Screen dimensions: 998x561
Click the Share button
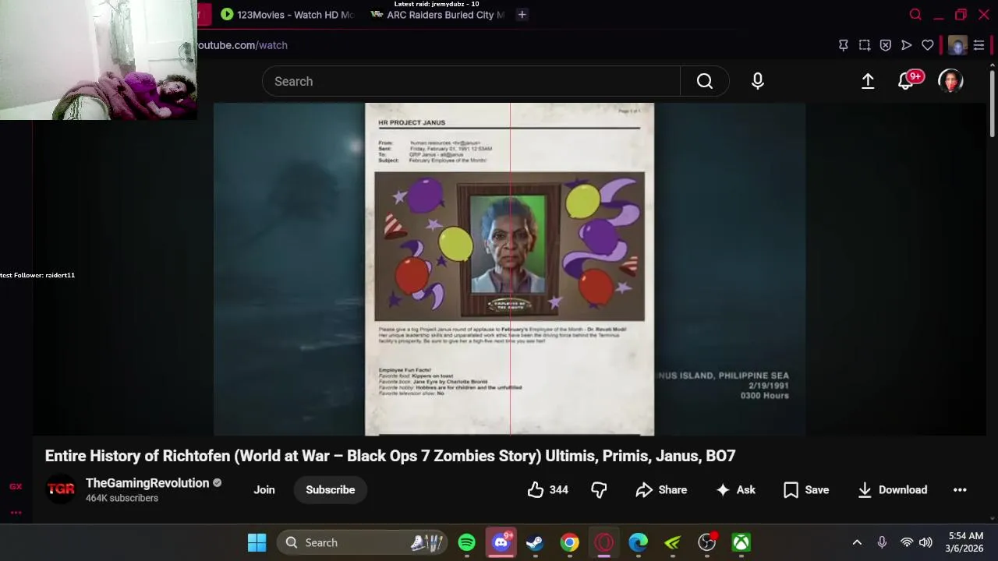(x=661, y=489)
